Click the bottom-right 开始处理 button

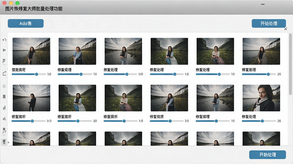pos(268,155)
